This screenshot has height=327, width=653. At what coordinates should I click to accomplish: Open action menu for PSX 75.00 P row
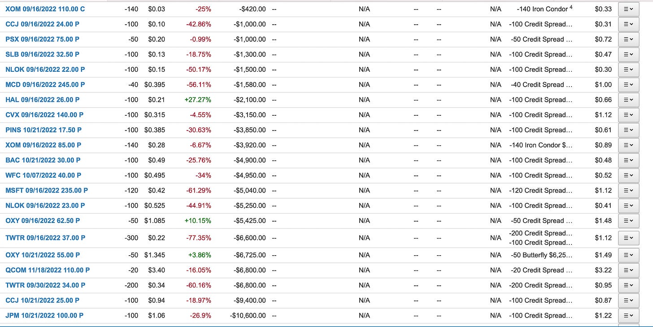pyautogui.click(x=628, y=39)
